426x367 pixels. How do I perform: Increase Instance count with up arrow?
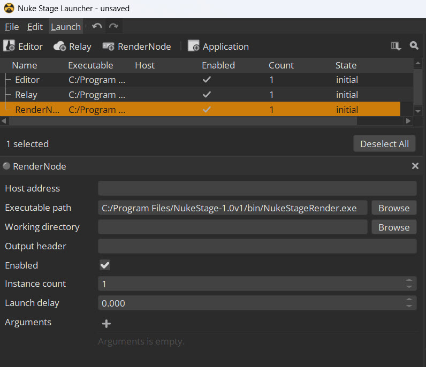pyautogui.click(x=409, y=280)
